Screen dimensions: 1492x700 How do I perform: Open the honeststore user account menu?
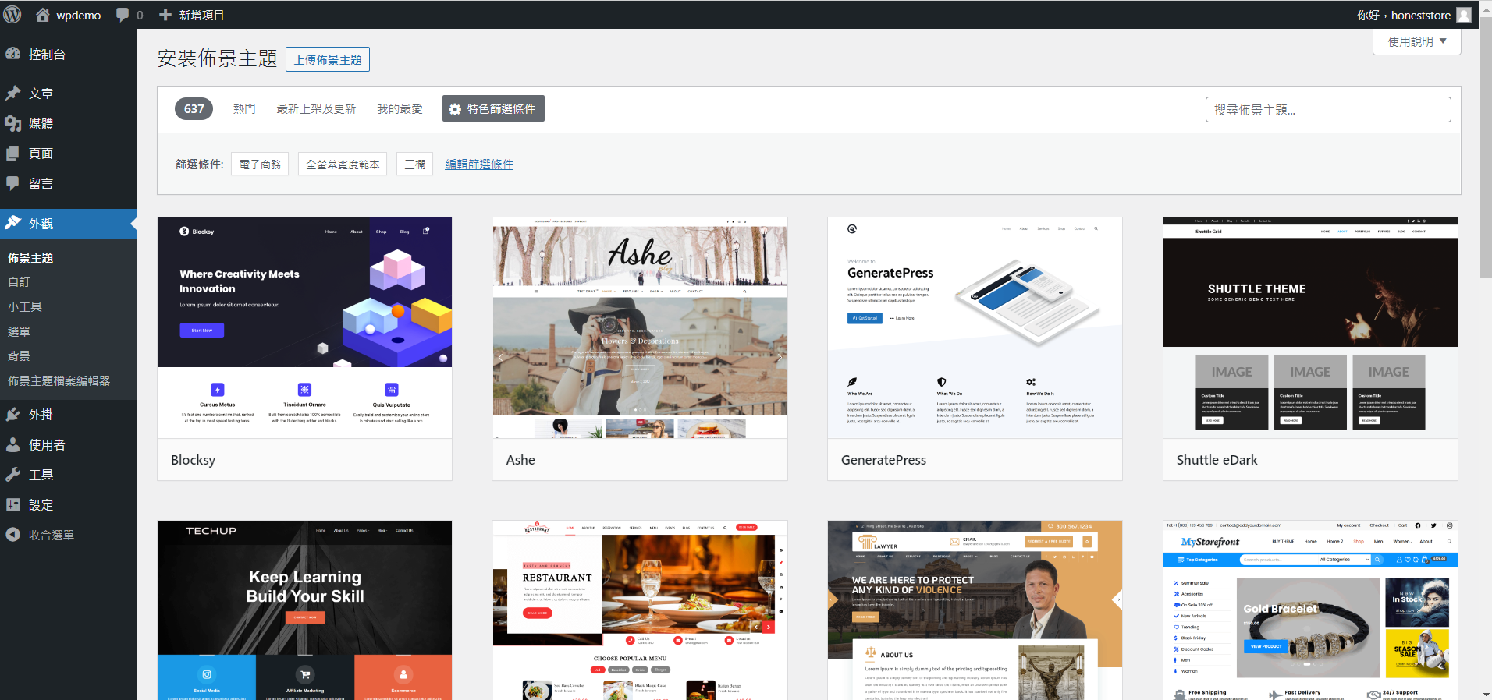(x=1420, y=15)
